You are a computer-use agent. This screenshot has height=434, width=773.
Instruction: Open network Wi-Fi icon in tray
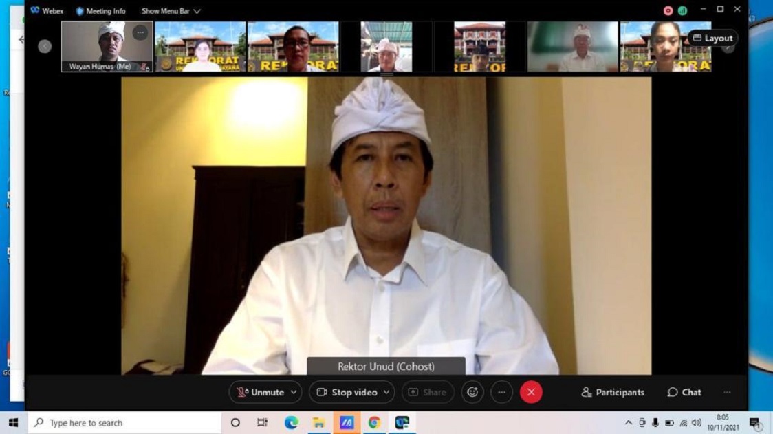coord(684,423)
